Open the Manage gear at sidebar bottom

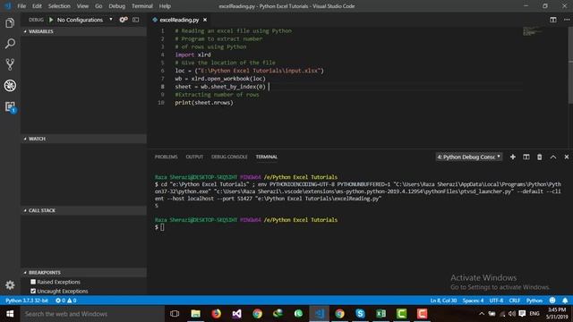[x=10, y=284]
